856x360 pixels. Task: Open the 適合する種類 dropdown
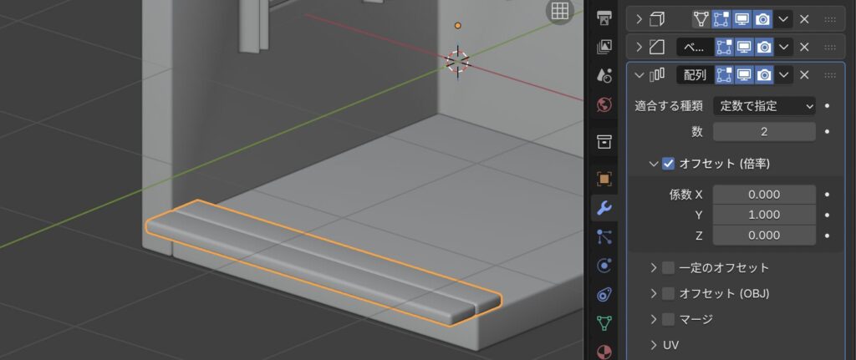(x=764, y=106)
